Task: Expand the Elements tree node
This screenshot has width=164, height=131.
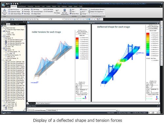Action: pyautogui.click(x=4, y=35)
